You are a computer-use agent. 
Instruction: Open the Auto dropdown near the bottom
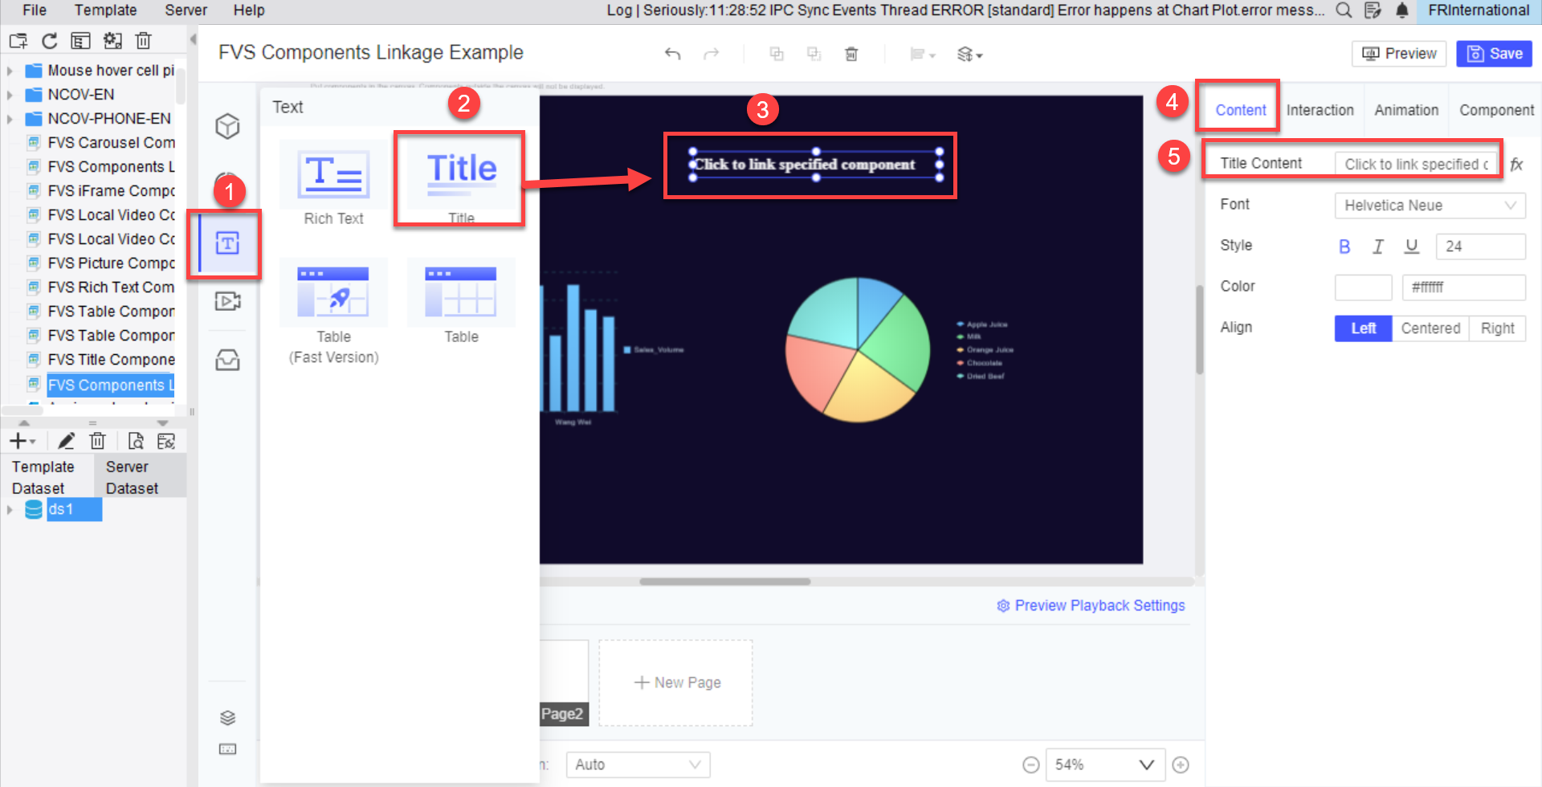[637, 764]
